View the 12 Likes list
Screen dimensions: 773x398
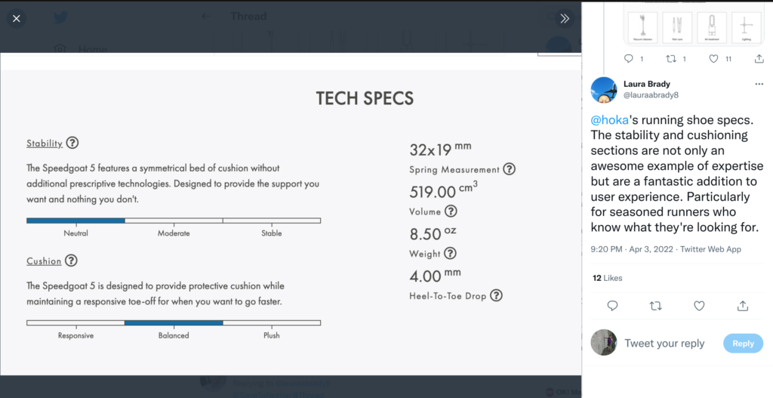[x=608, y=278]
